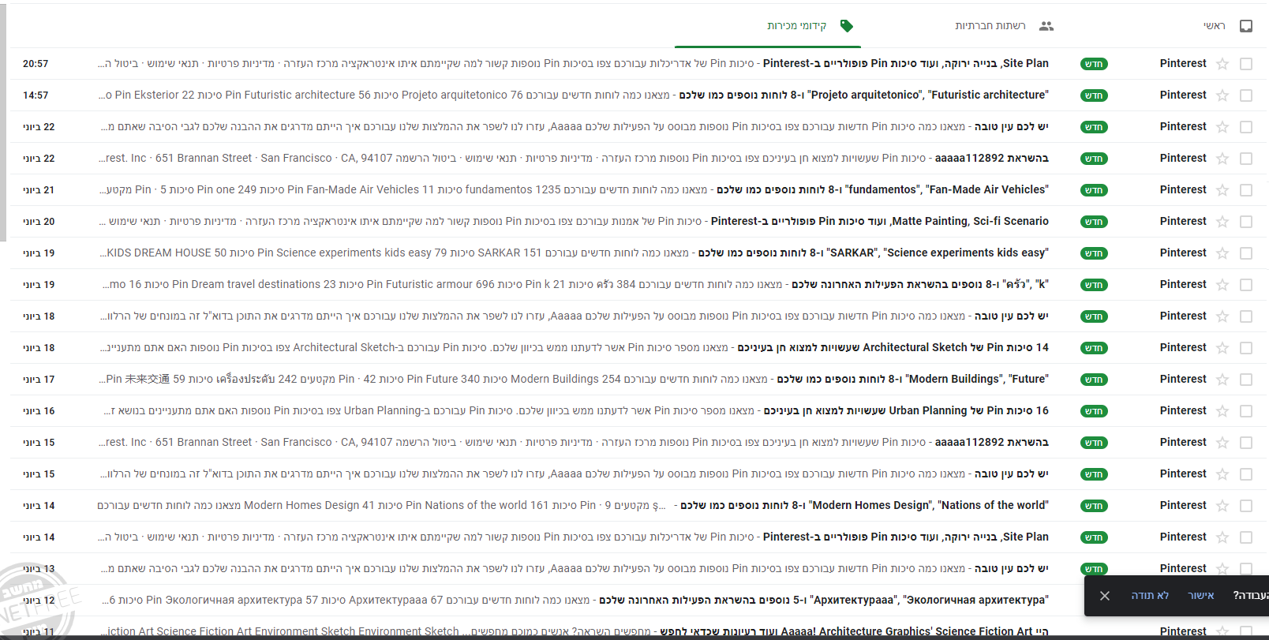Click the people icon of רשתות חברתיות tab
The width and height of the screenshot is (1269, 640).
tap(1046, 26)
